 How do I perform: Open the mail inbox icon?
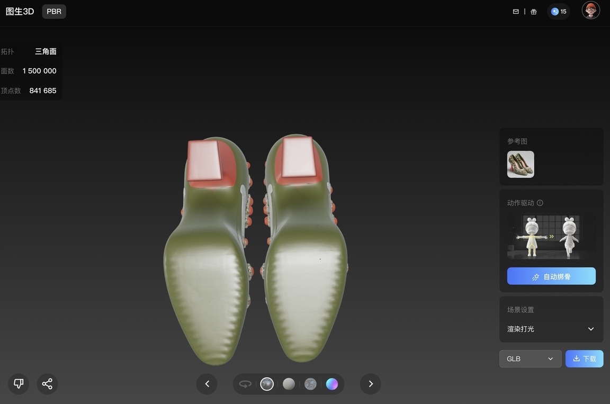(x=516, y=12)
